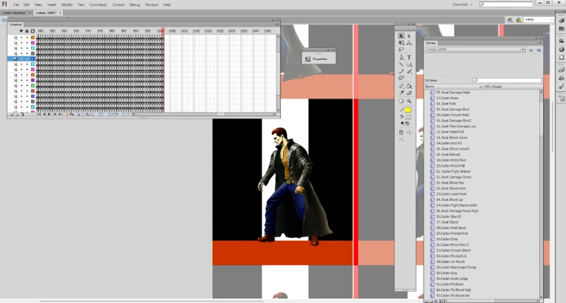This screenshot has width=566, height=303.
Task: Click the New Library Panel icon
Action: (x=539, y=50)
